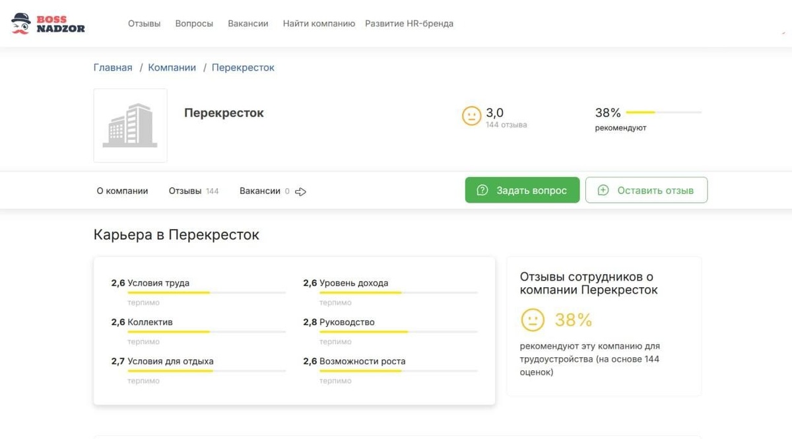Open the Компании breadcrumb link
The height and width of the screenshot is (439, 792).
click(172, 67)
